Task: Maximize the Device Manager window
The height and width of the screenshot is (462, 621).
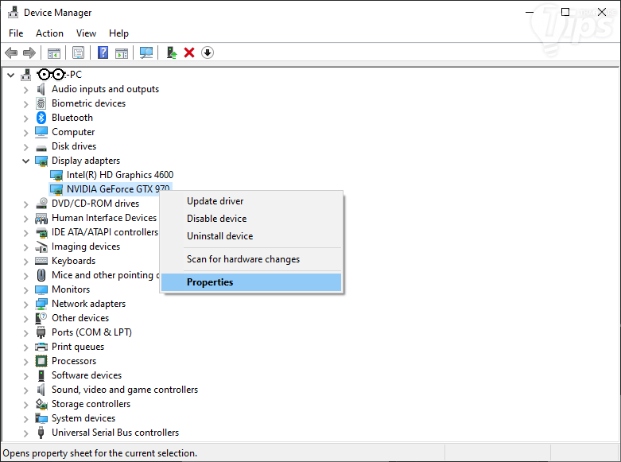Action: [565, 12]
